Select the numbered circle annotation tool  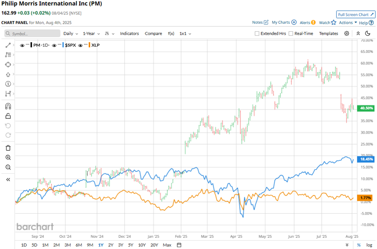(8, 84)
